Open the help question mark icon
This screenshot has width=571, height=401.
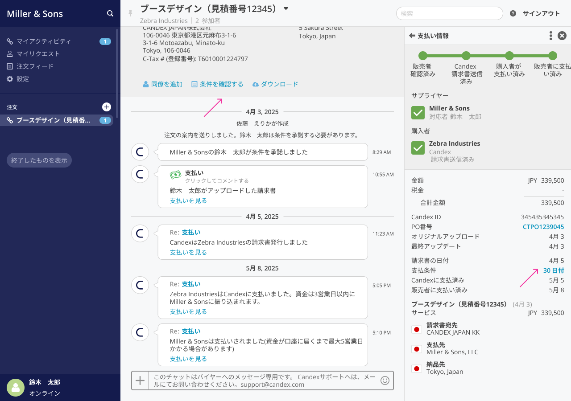tap(513, 13)
